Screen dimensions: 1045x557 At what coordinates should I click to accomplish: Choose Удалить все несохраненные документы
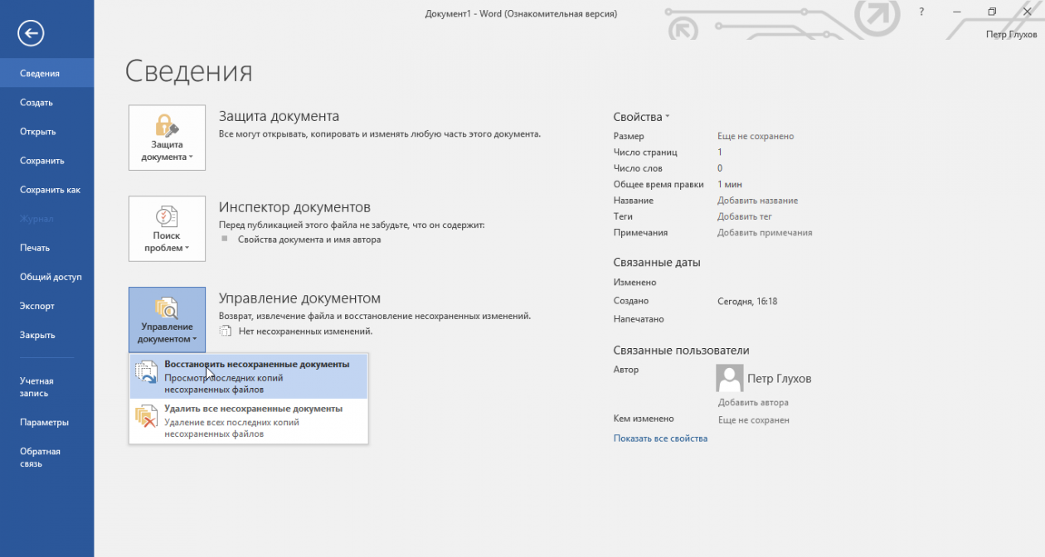pyautogui.click(x=249, y=421)
